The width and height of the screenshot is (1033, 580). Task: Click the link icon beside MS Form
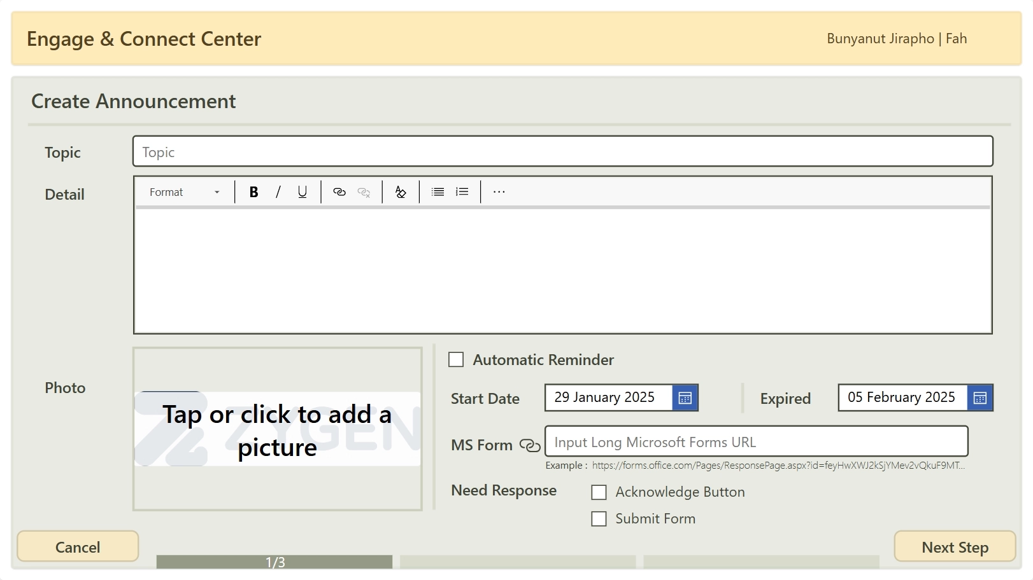click(x=529, y=445)
